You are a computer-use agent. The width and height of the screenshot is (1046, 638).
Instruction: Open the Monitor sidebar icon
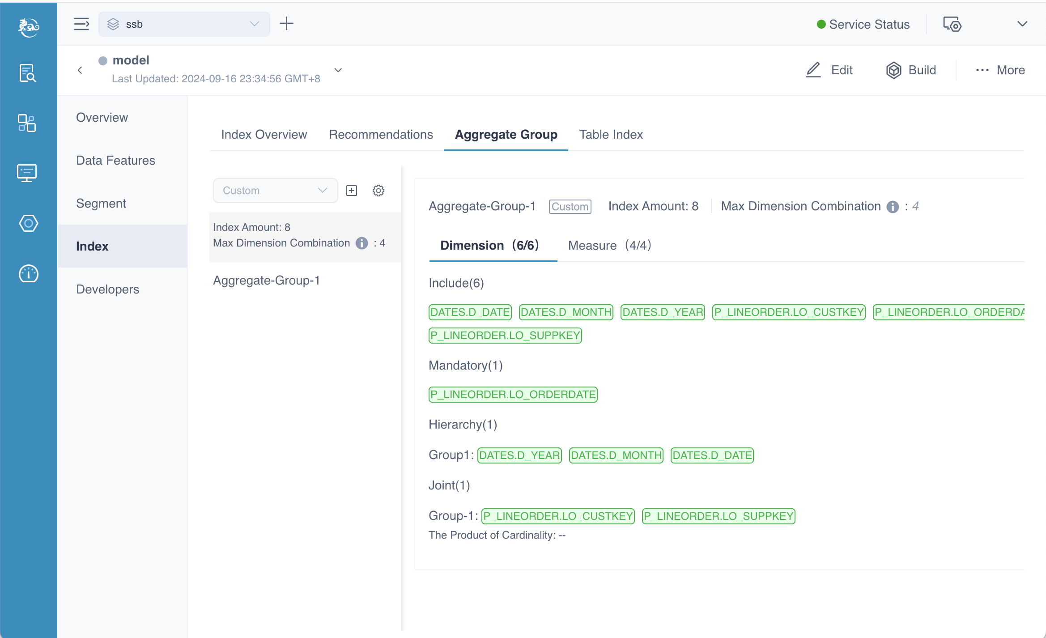pyautogui.click(x=27, y=173)
